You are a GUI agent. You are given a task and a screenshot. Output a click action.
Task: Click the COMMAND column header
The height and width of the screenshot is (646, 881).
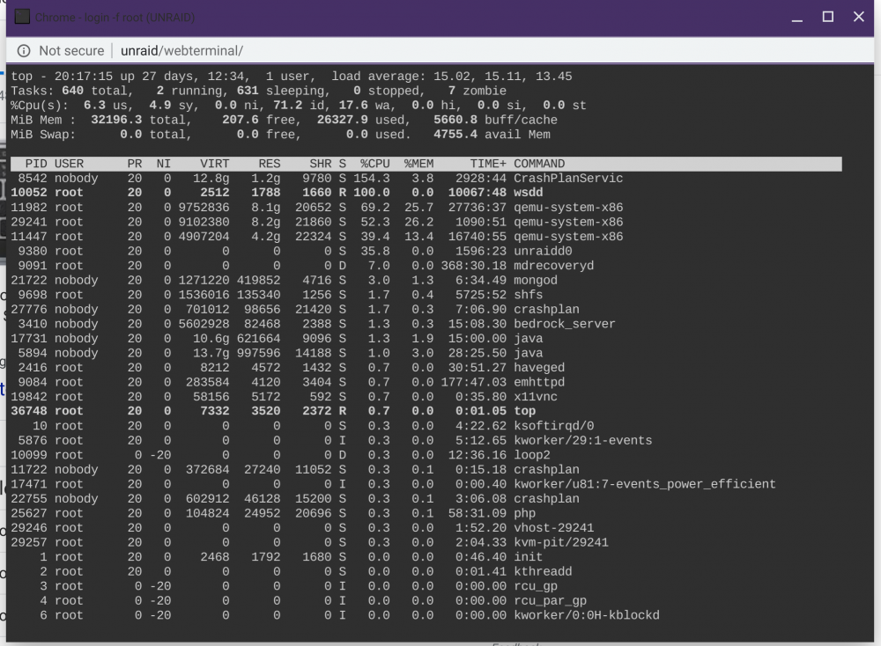click(539, 164)
